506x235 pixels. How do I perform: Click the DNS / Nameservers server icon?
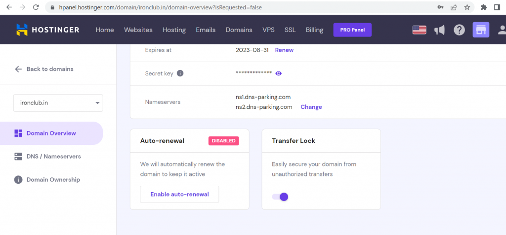tap(18, 157)
